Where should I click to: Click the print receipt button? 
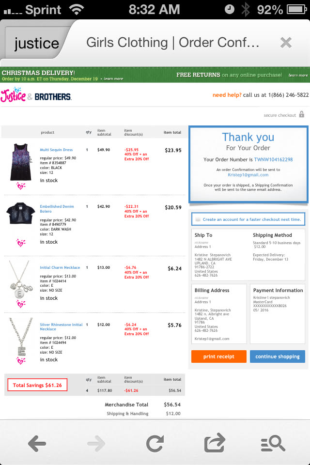point(219,356)
